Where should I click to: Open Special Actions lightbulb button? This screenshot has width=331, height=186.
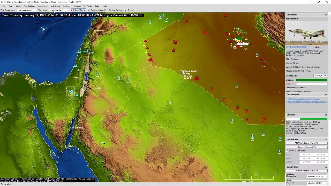97,10
